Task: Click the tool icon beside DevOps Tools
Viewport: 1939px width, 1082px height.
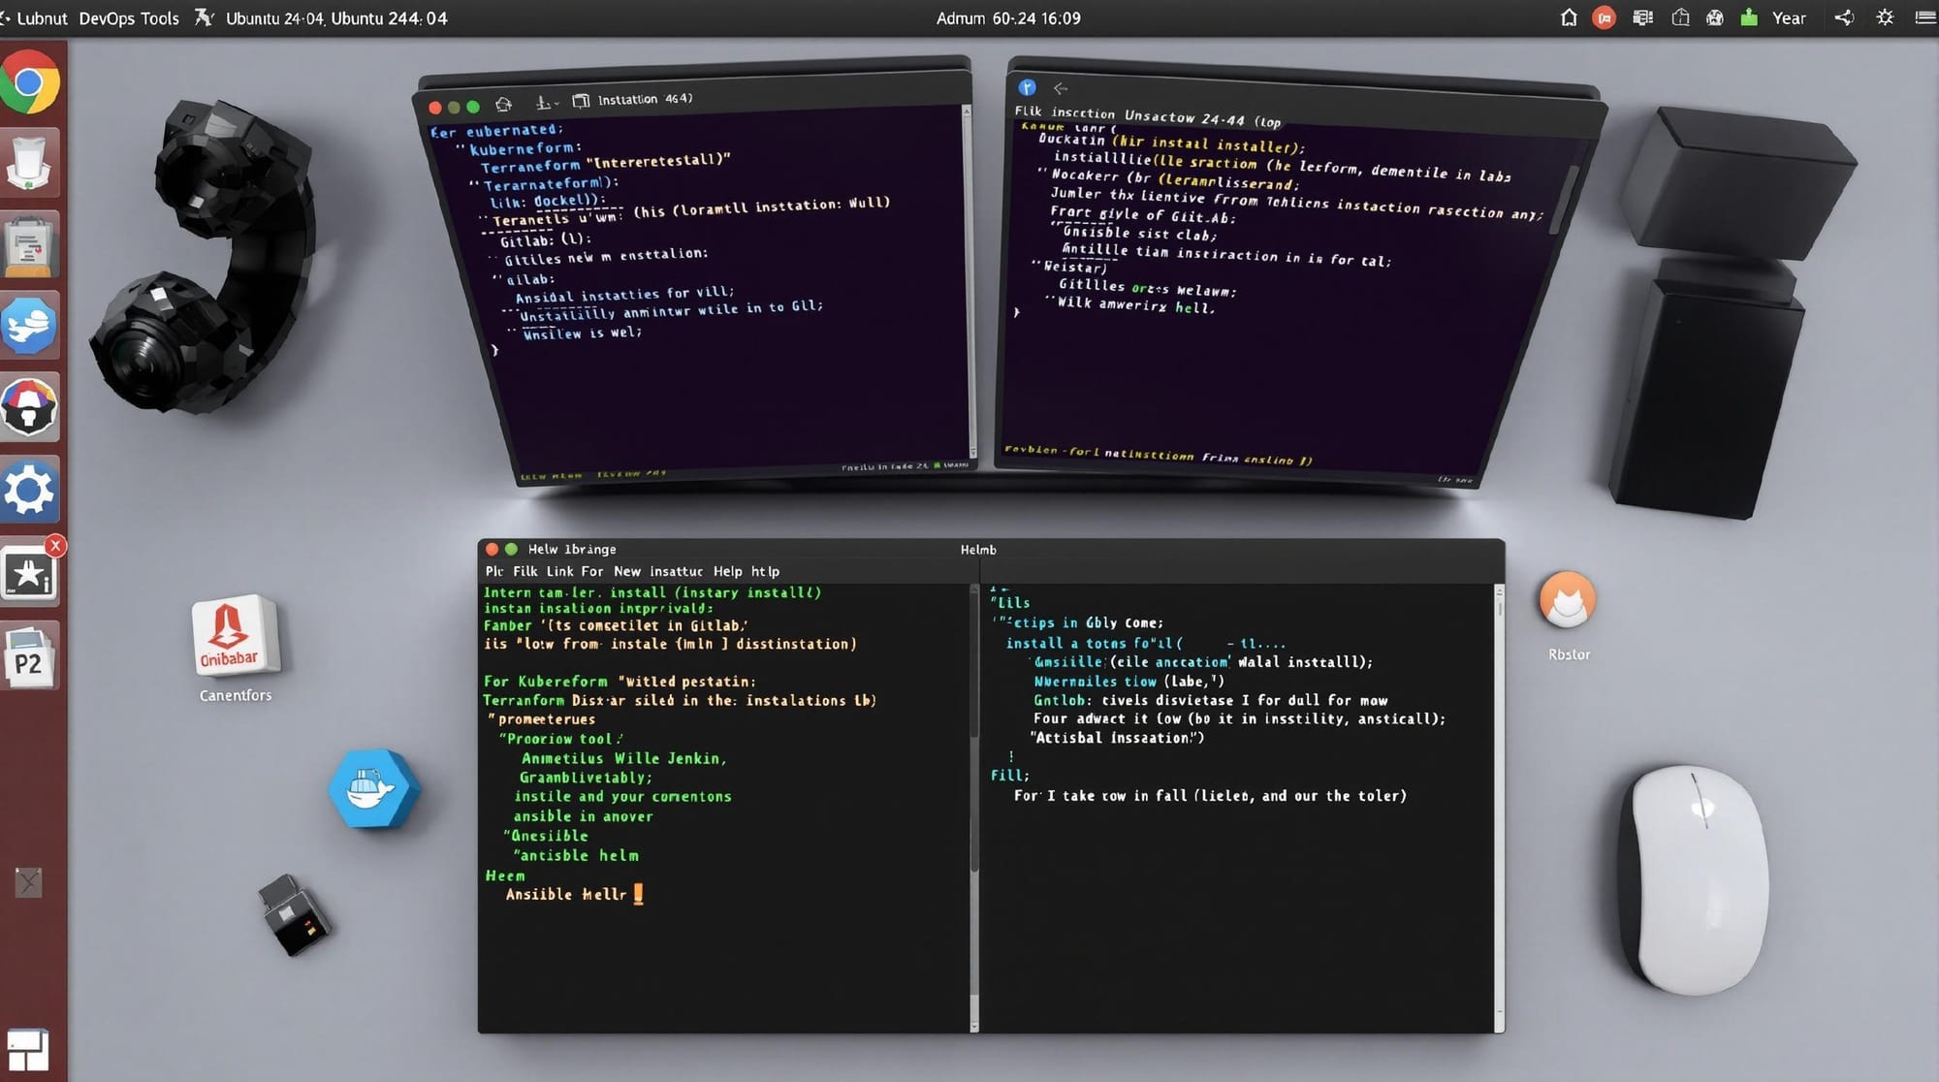Action: [x=204, y=17]
